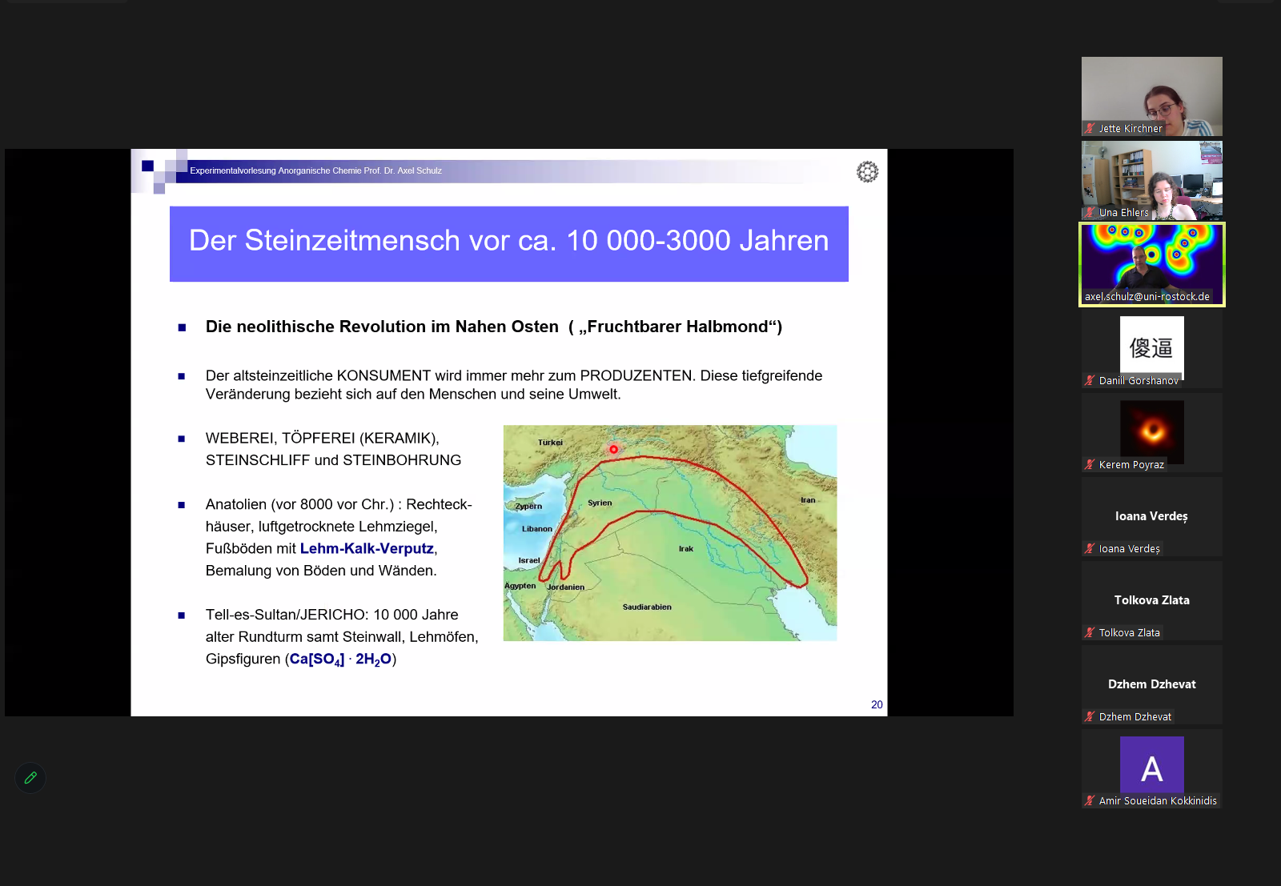Click the muted mic icon by Kerem Poyraz
This screenshot has width=1281, height=886.
pos(1090,464)
